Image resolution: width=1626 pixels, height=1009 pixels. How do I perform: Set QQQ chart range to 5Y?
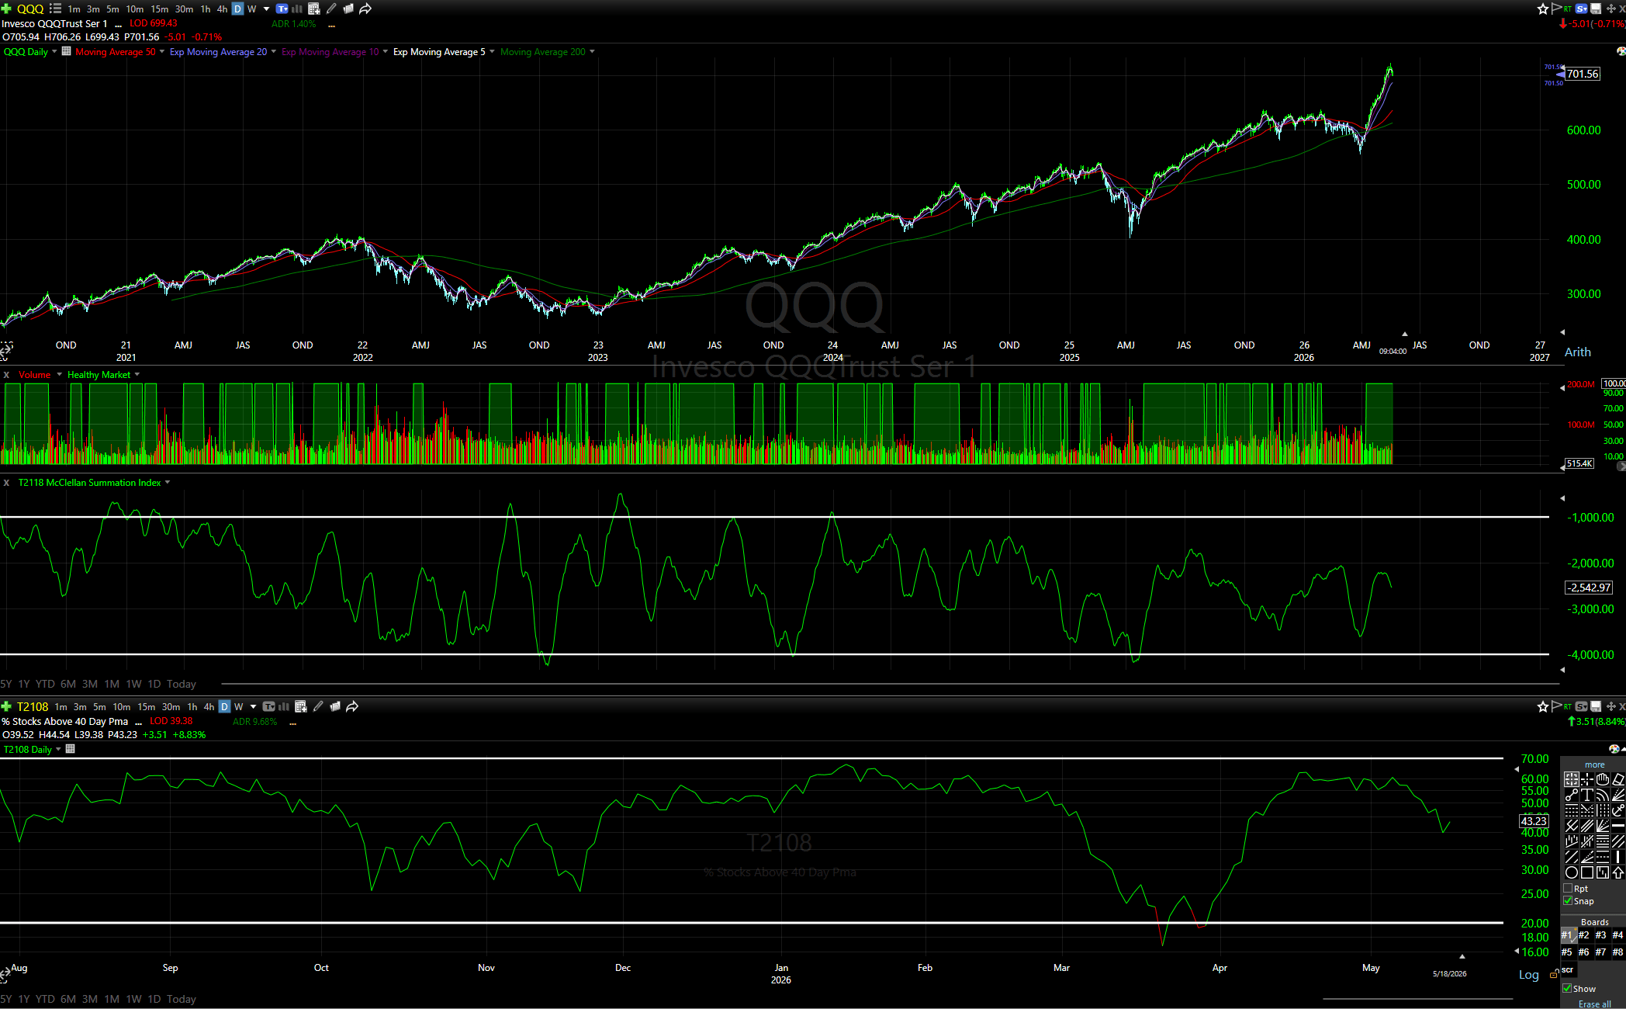click(x=6, y=684)
